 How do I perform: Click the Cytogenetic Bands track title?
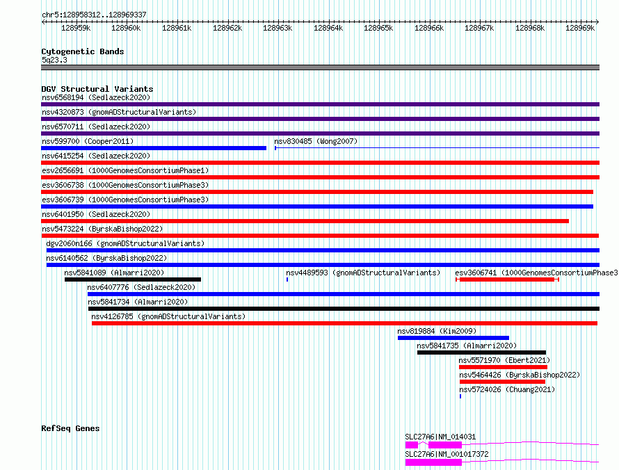point(83,51)
